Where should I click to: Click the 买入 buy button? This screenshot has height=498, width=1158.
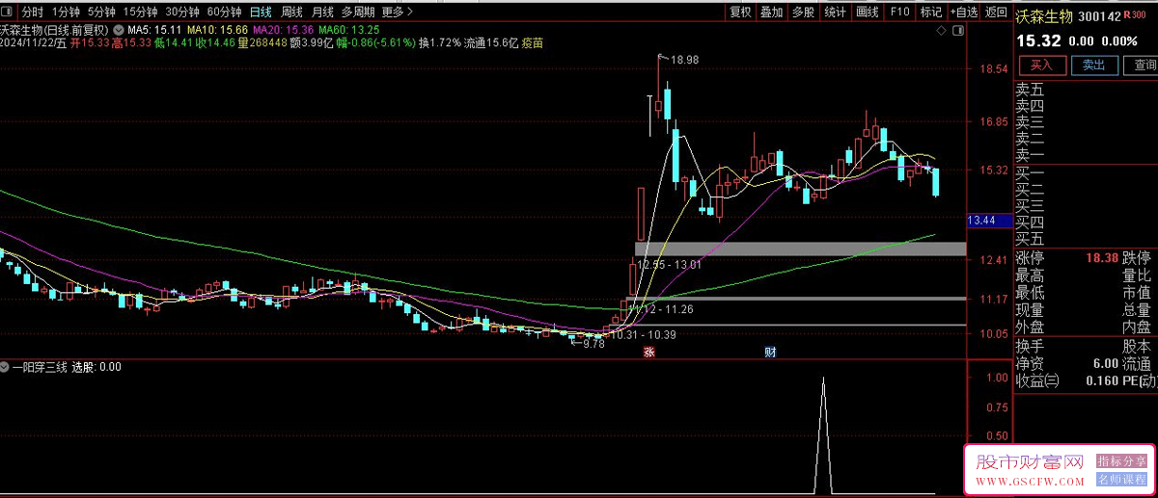coord(1041,65)
